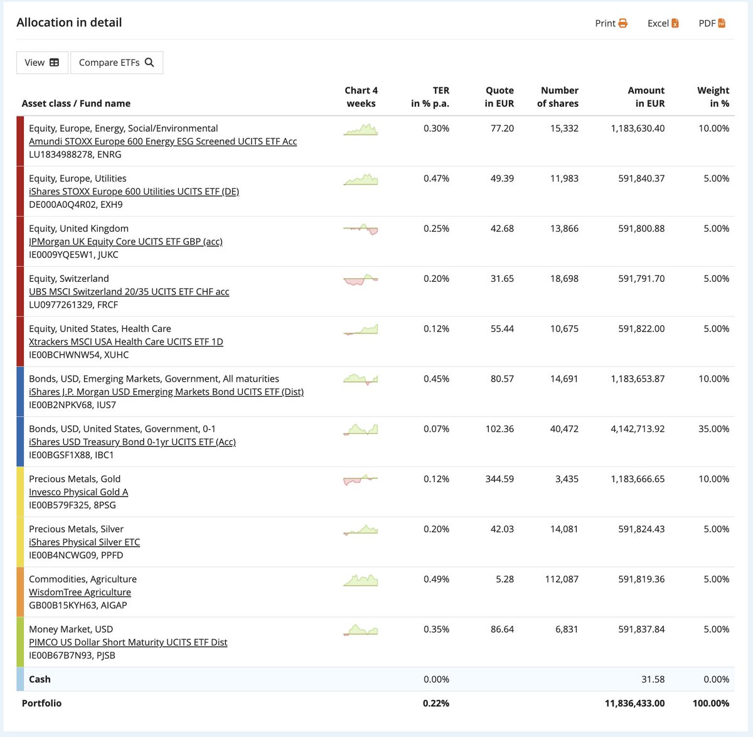This screenshot has width=753, height=737.
Task: Click the 4-week chart for USD Treasury Bond 0-1yr
Action: 361,430
